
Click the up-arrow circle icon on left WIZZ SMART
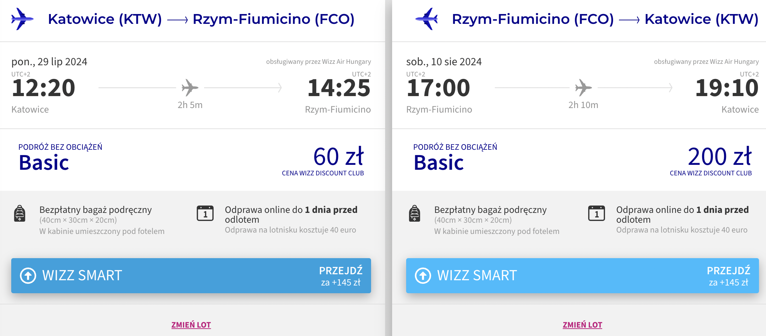pos(28,276)
